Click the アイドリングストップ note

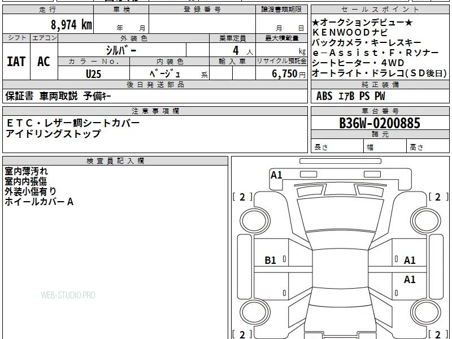click(53, 133)
